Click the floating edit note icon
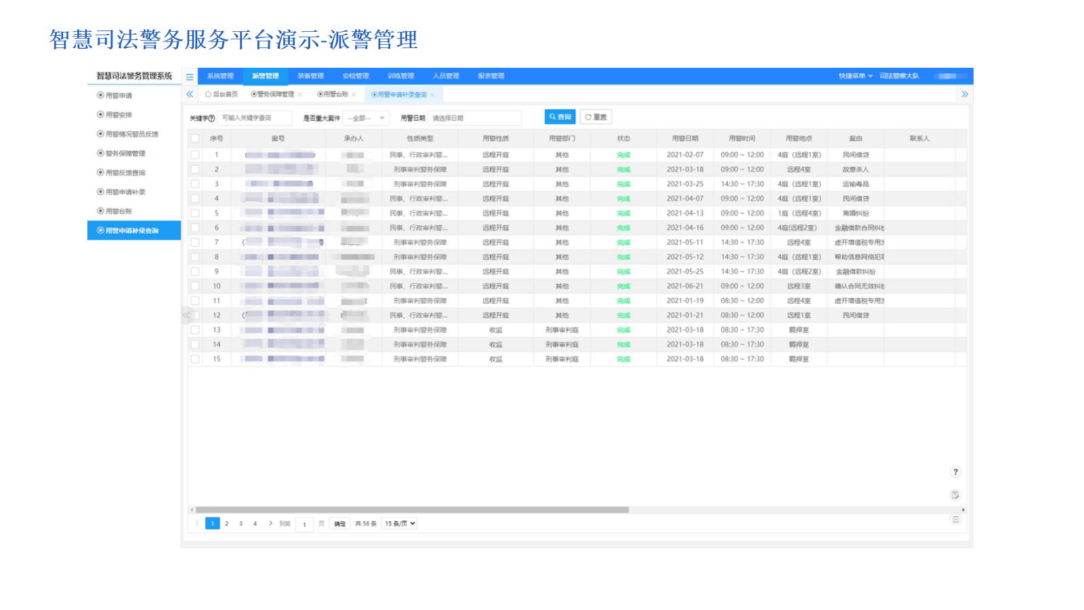Image resolution: width=1084 pixels, height=610 pixels. pos(955,495)
